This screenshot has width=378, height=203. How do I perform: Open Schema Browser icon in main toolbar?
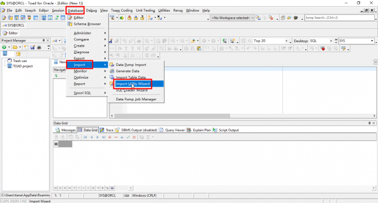coord(10,18)
